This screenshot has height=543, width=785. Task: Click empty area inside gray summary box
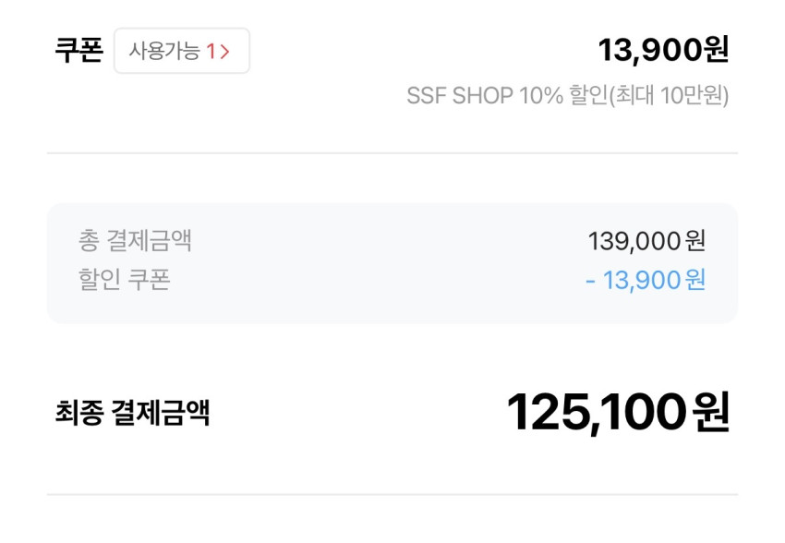click(388, 261)
